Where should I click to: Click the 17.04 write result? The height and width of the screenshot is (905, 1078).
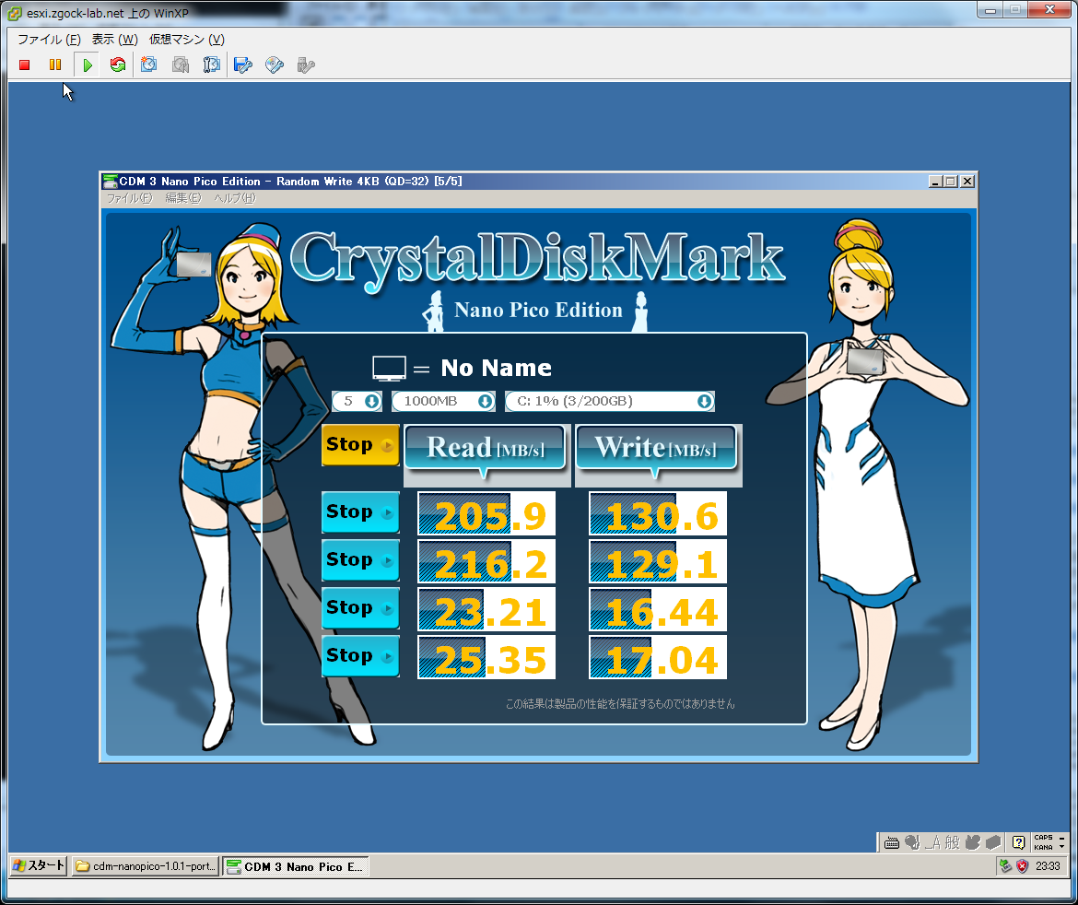pos(658,657)
